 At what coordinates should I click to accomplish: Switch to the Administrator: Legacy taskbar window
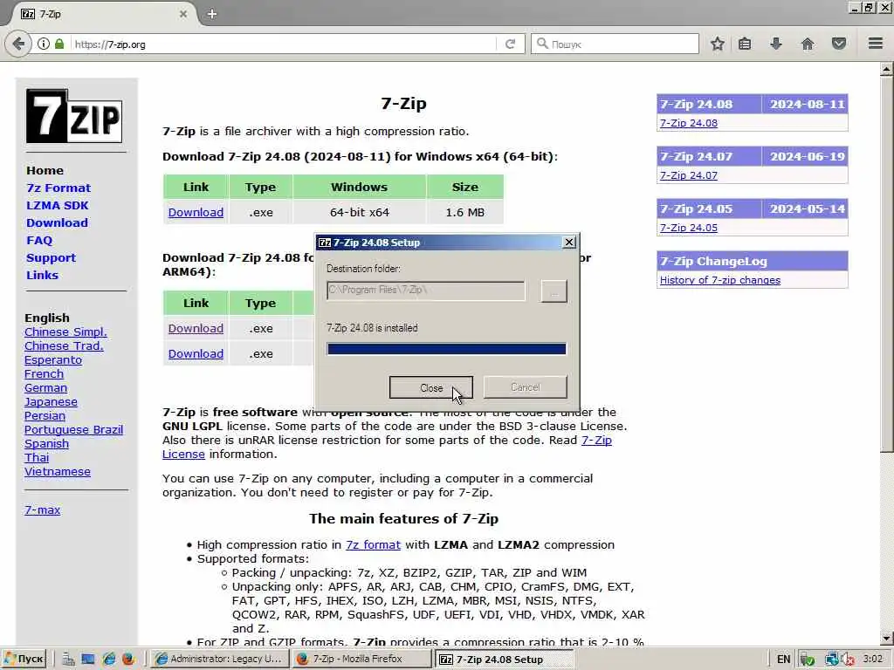(219, 660)
